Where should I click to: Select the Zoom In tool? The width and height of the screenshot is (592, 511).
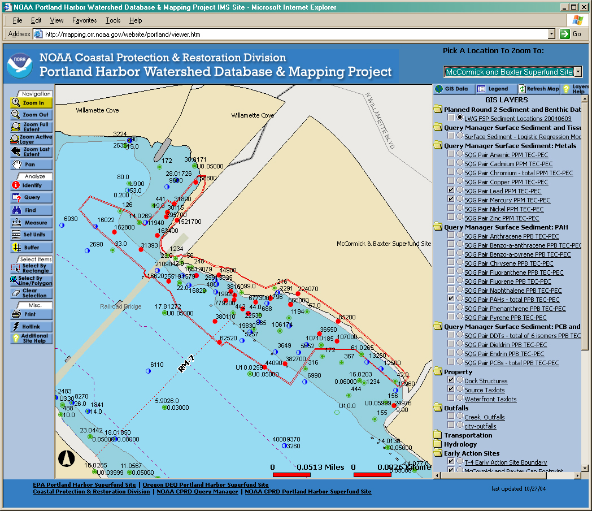coord(31,102)
